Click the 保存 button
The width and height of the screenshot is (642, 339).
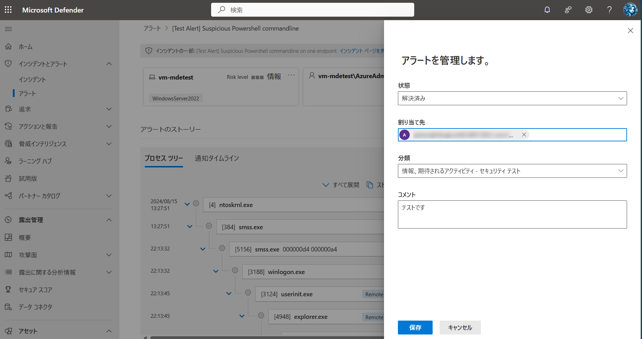point(415,328)
